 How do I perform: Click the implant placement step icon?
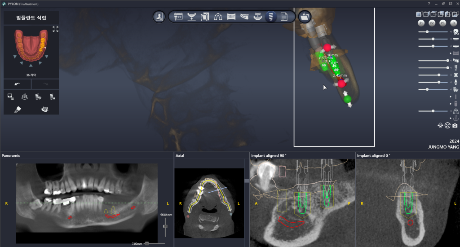[x=270, y=17]
